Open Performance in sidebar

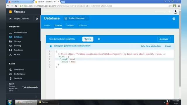point(20,74)
